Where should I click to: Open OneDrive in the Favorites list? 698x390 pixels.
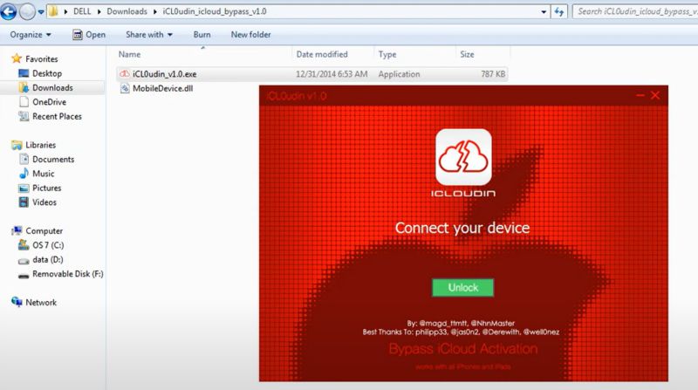click(49, 102)
